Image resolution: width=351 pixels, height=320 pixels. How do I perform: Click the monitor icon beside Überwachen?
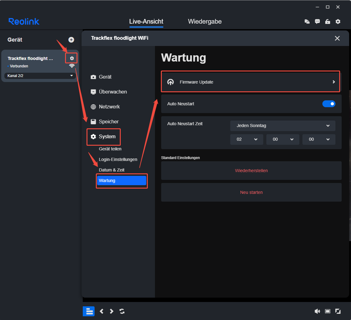[93, 92]
